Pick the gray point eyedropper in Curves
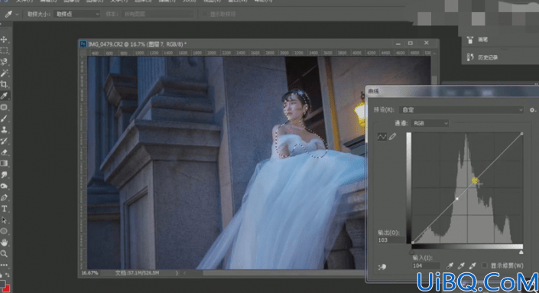 [461, 265]
